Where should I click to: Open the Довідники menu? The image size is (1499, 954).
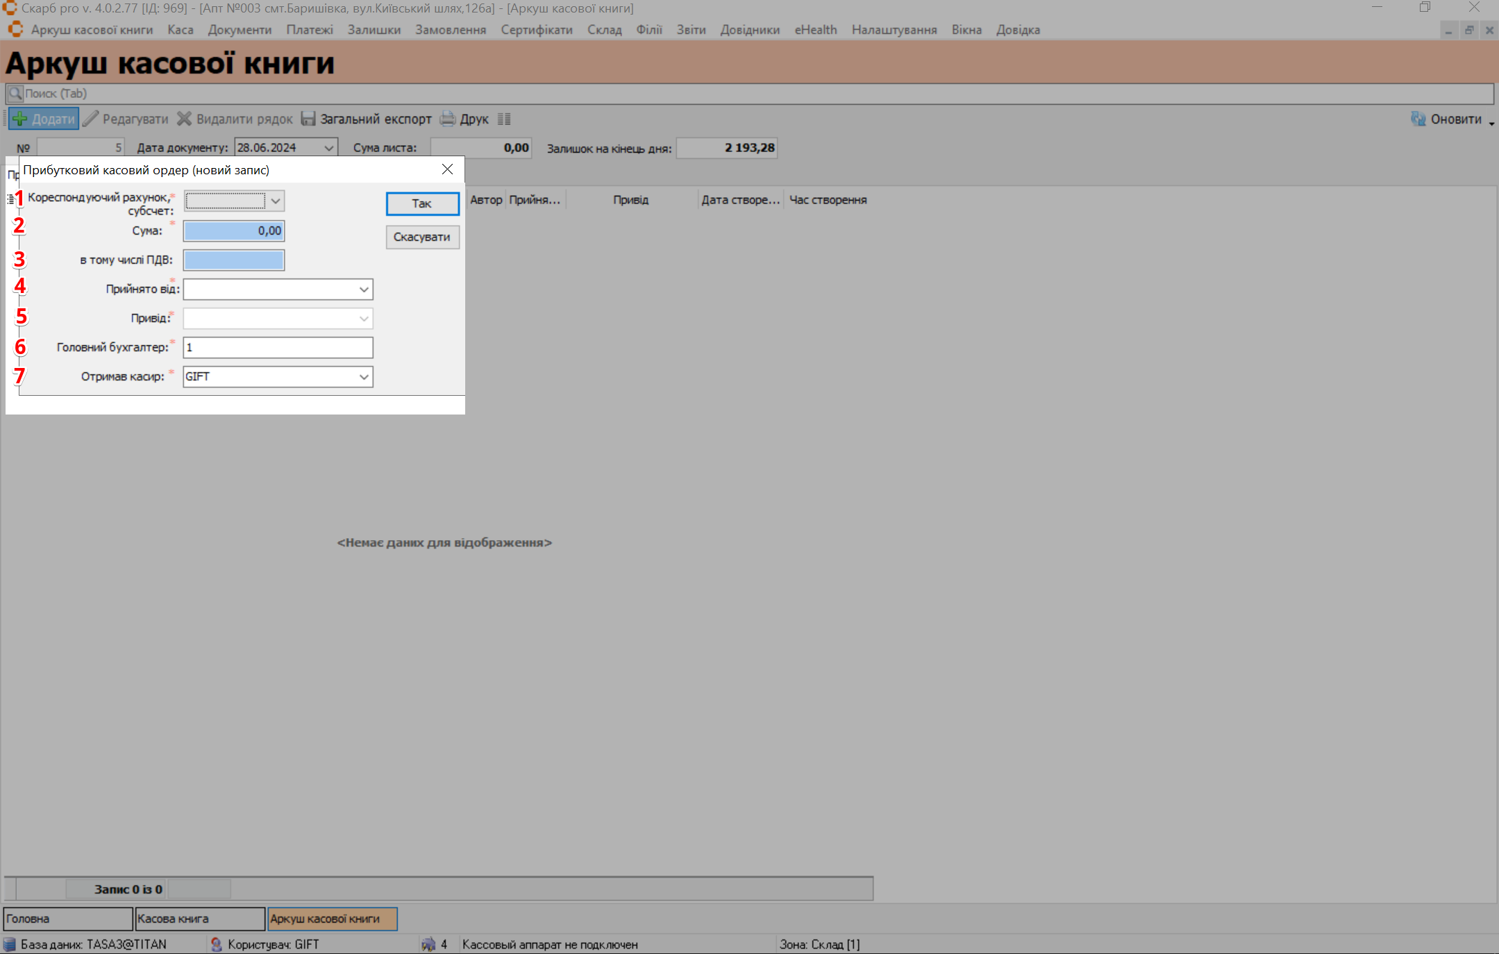coord(749,30)
